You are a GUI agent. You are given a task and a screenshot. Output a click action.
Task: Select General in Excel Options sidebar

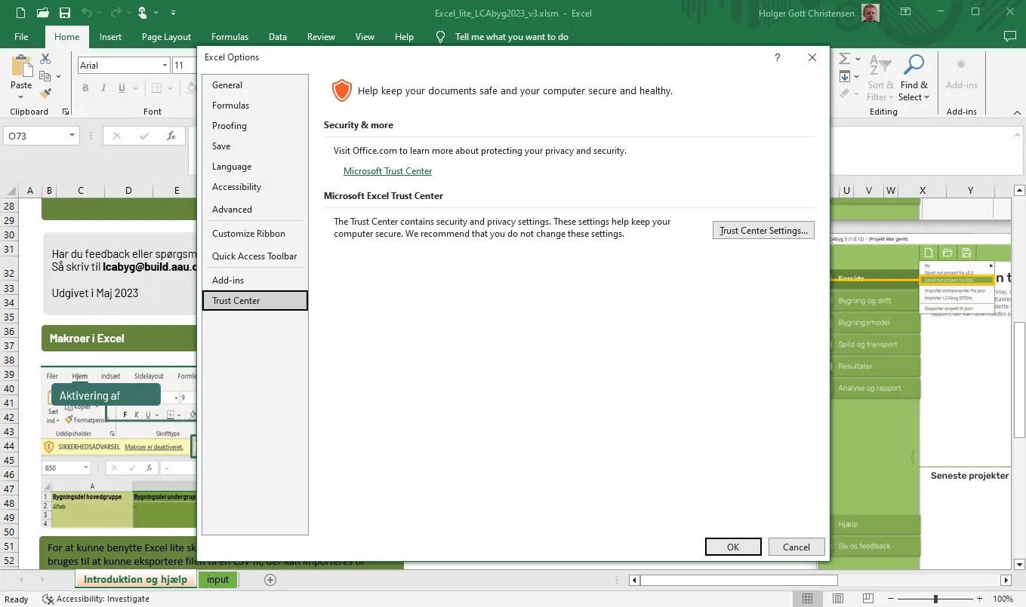click(255, 85)
